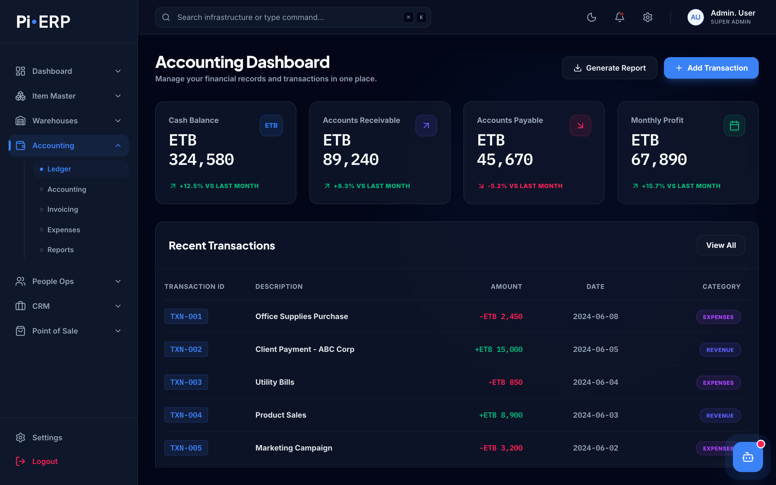Click the Pi-ERP logo
This screenshot has width=776, height=485.
pyautogui.click(x=43, y=22)
